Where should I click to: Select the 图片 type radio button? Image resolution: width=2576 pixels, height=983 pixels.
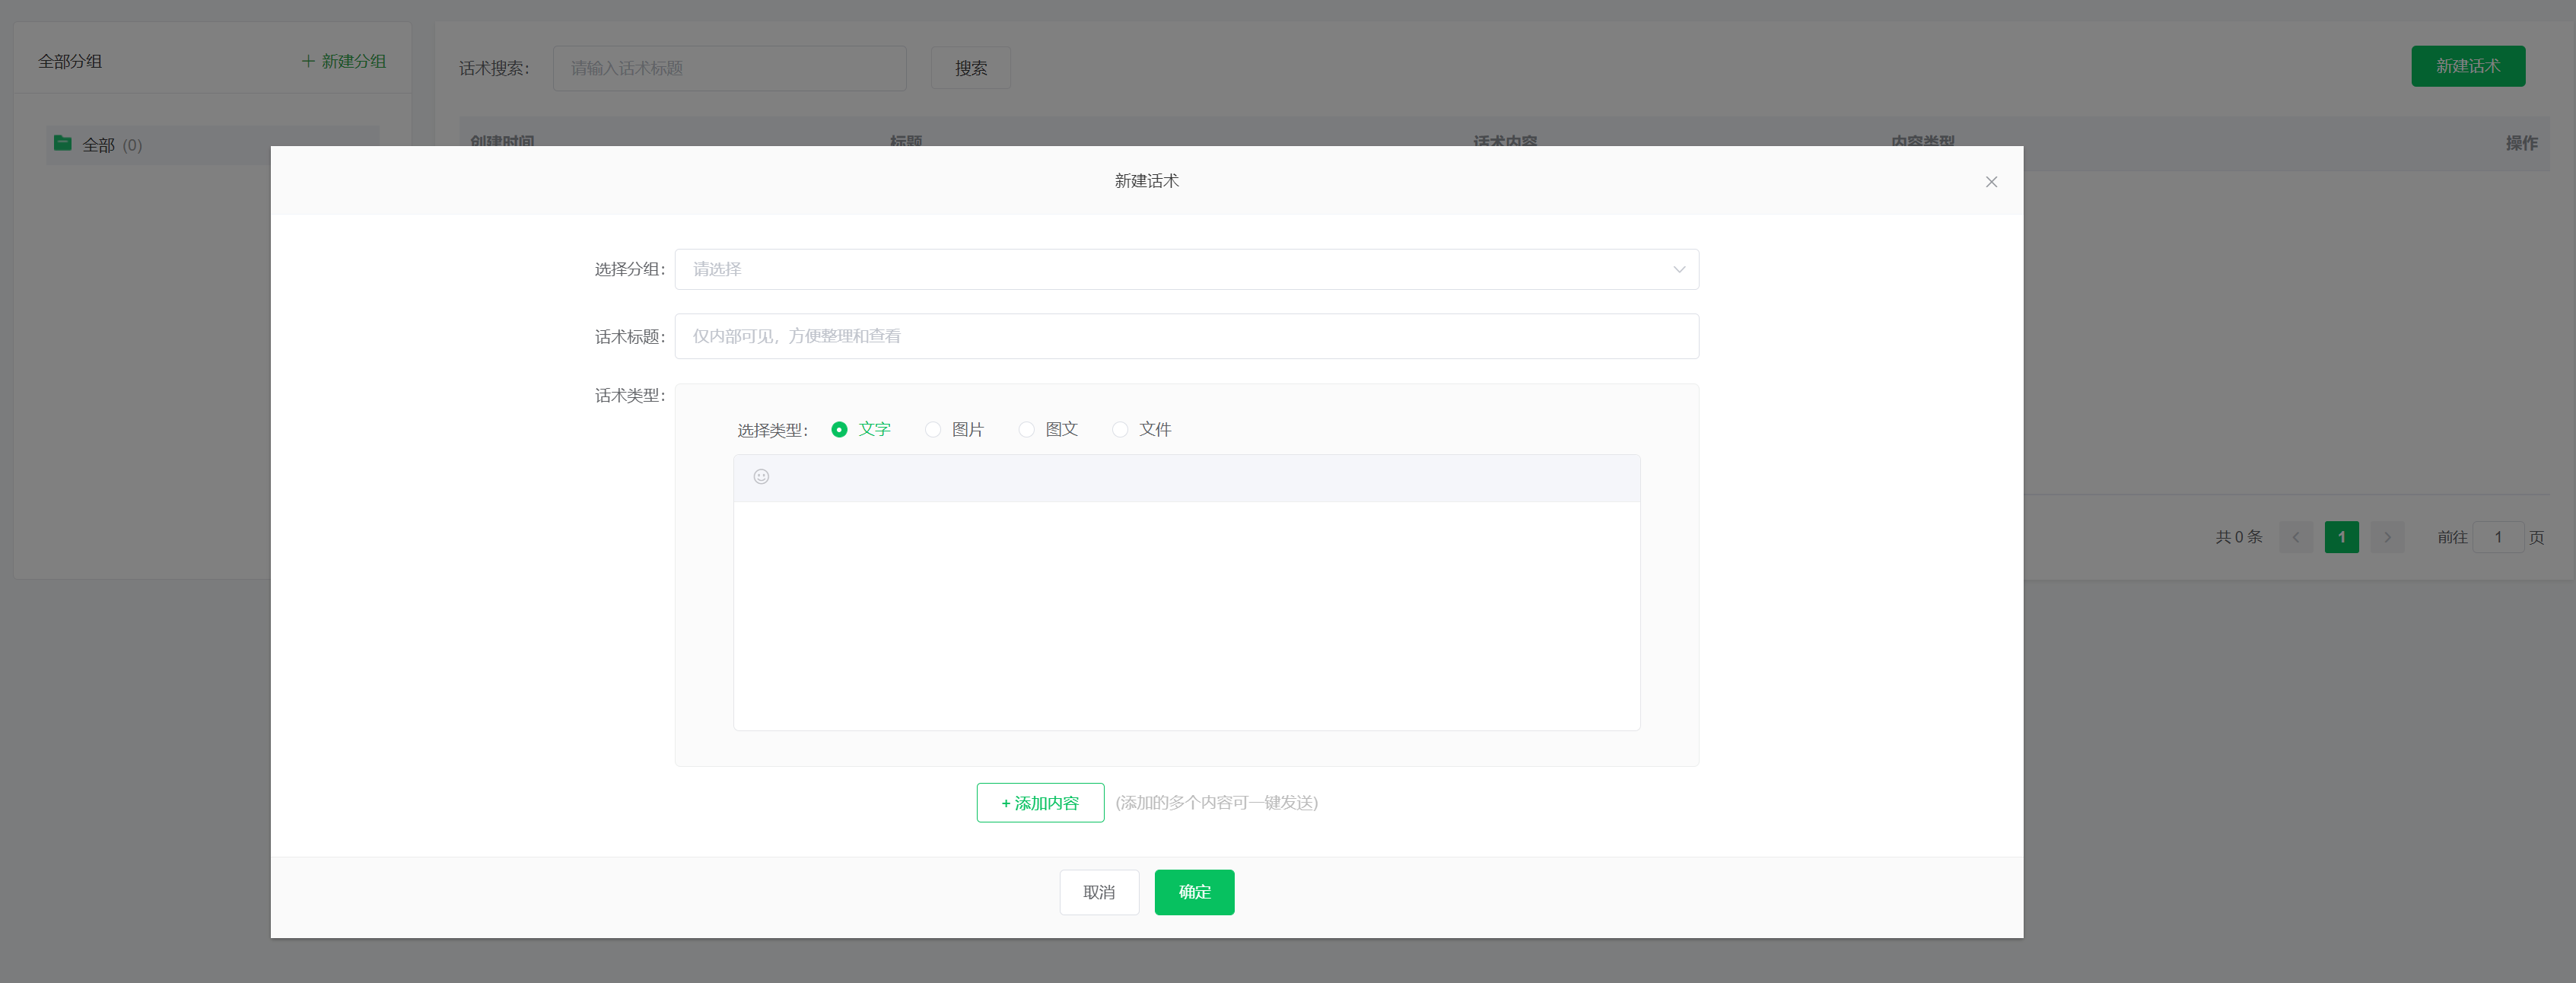pos(933,429)
